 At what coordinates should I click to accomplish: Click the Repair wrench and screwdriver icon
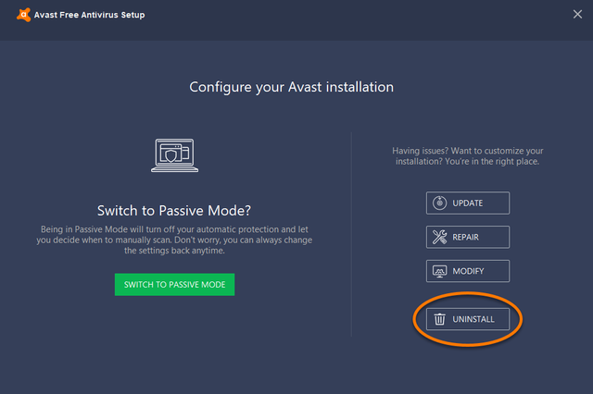click(439, 237)
